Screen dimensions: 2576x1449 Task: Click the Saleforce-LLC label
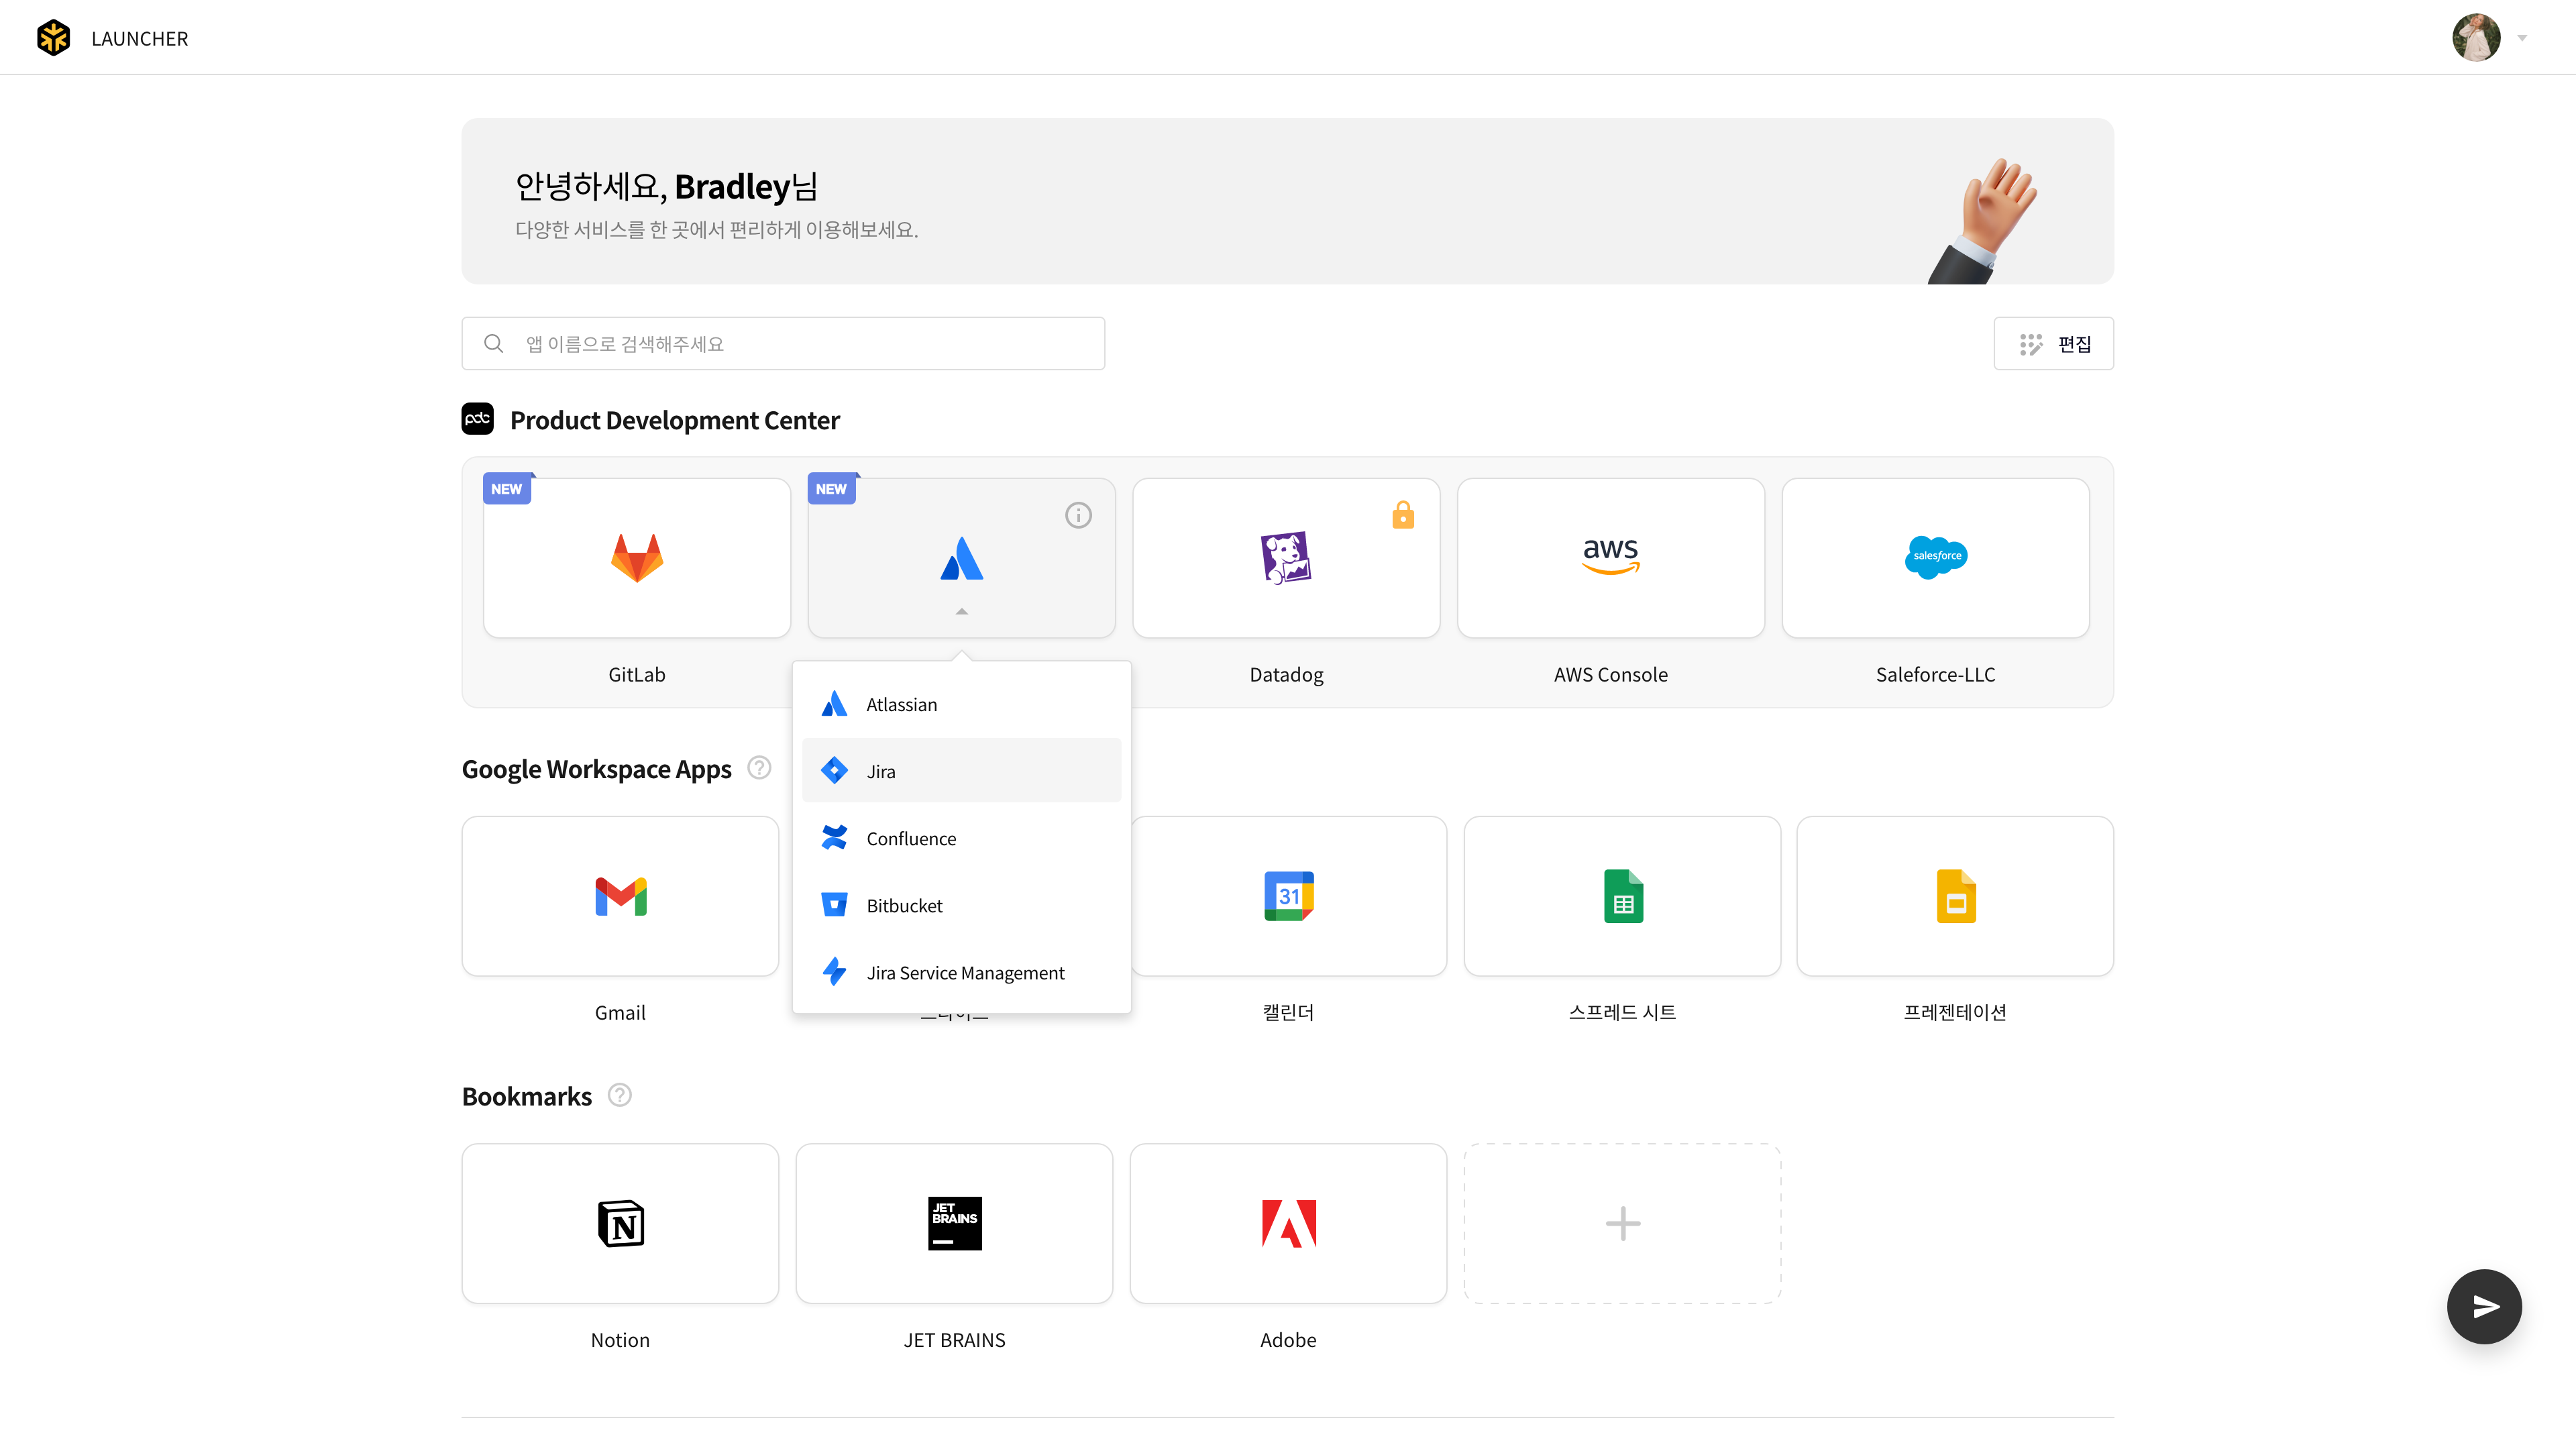[x=1935, y=674]
